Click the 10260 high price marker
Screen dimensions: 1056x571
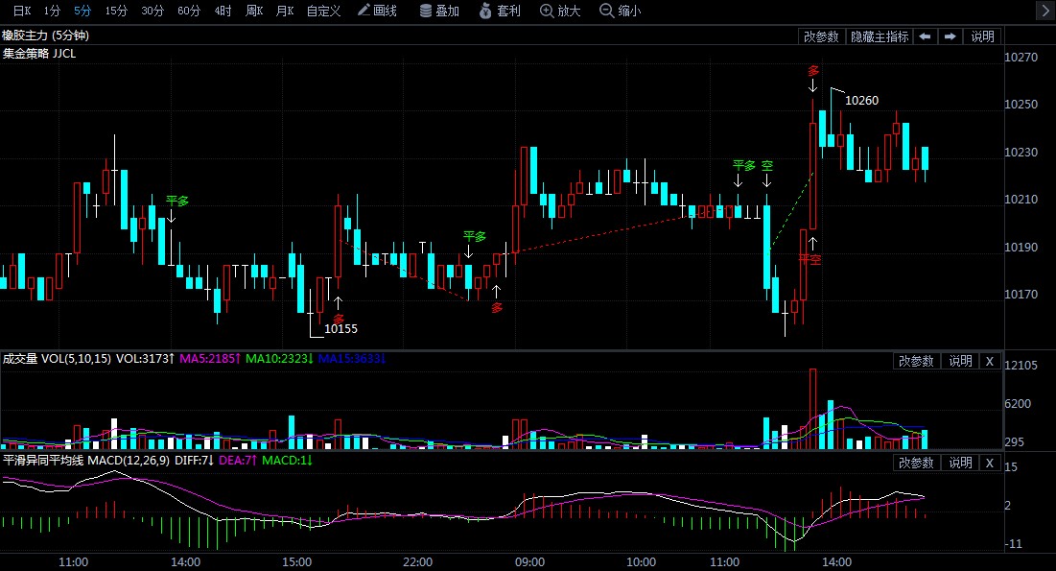point(861,101)
